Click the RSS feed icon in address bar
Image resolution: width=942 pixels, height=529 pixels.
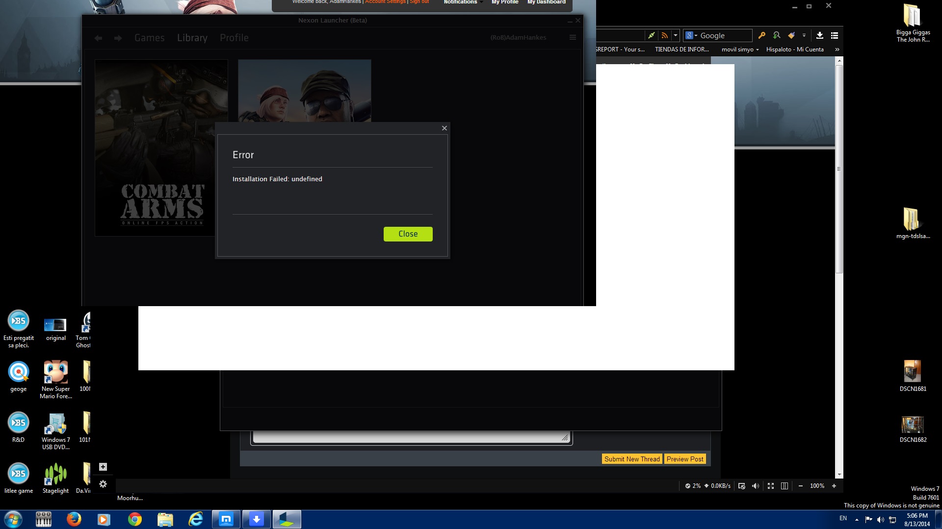coord(664,35)
